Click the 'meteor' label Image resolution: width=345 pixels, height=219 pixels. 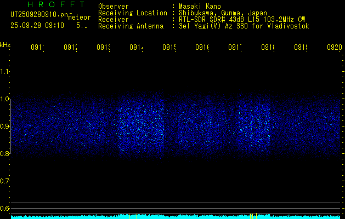80,18
